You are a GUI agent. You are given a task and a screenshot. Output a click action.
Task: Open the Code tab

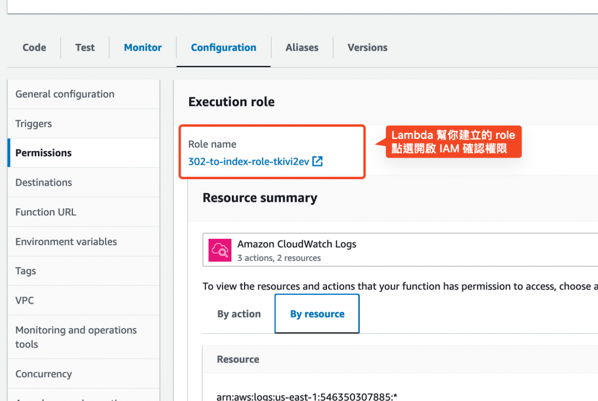tap(34, 48)
